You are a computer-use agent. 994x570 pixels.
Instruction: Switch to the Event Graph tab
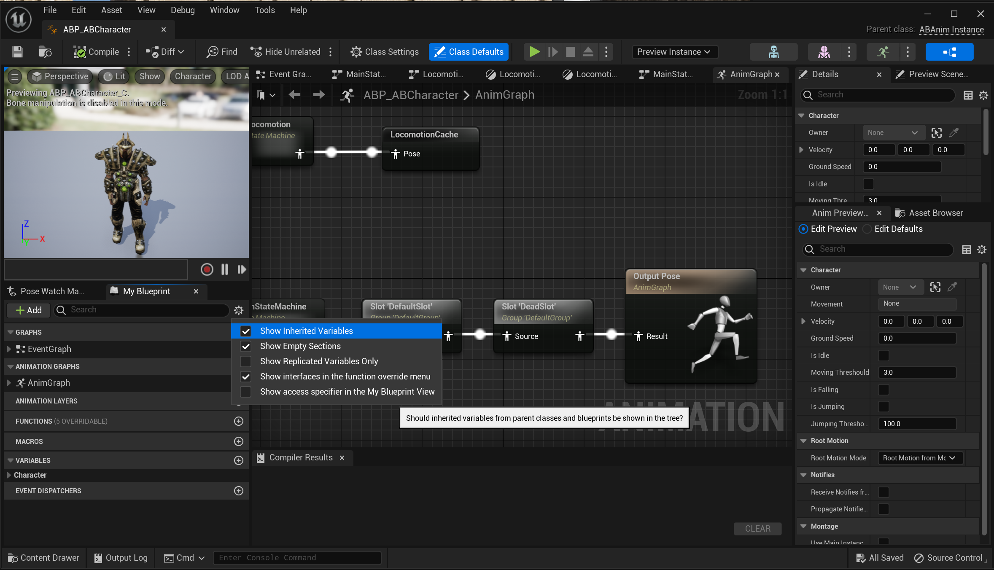pos(284,74)
